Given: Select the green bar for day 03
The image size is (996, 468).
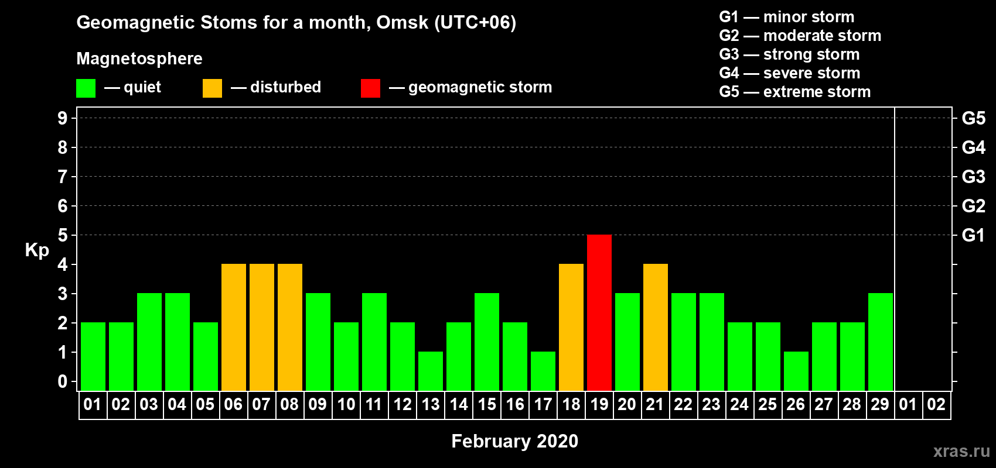Looking at the screenshot, I should 149,342.
